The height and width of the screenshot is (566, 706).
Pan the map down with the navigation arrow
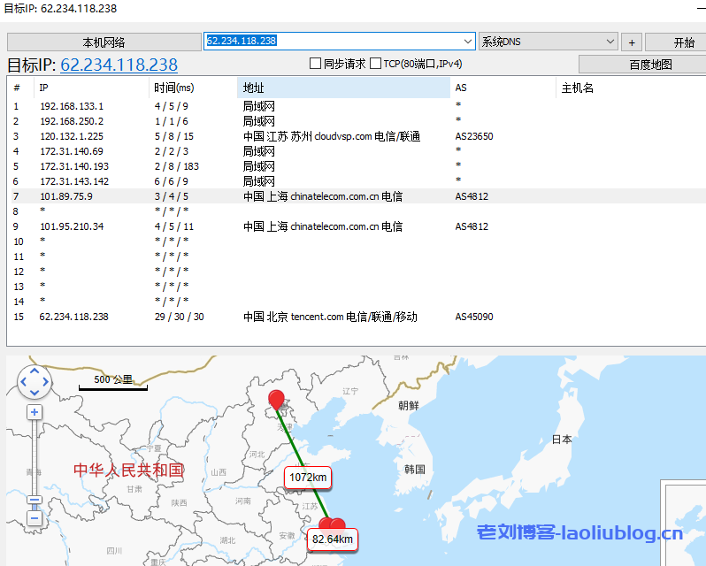[35, 393]
